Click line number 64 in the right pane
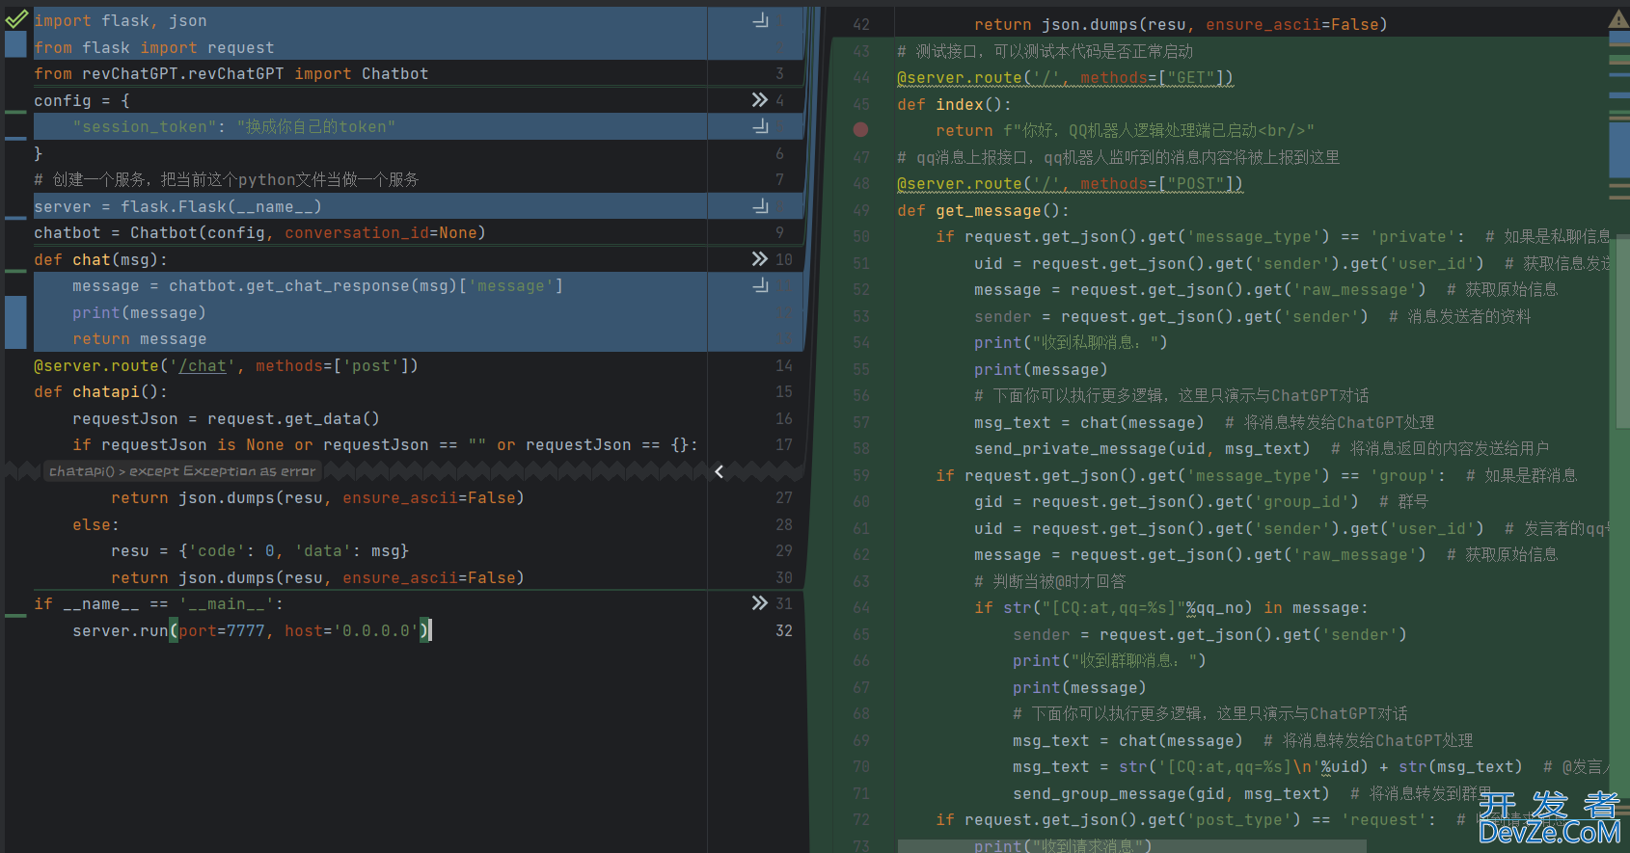The image size is (1630, 853). tap(861, 607)
